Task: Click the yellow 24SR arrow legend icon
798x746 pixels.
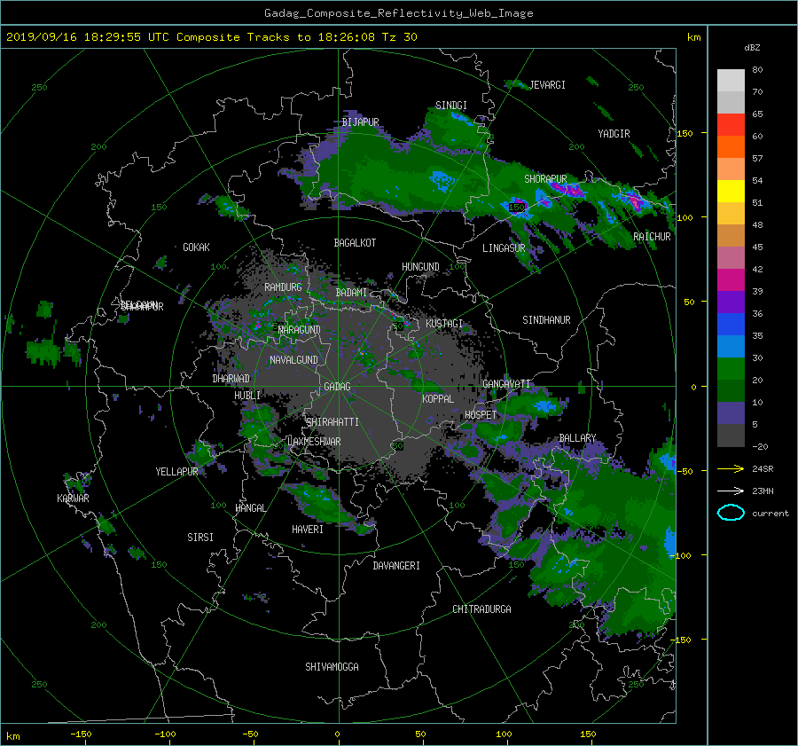Action: pyautogui.click(x=731, y=468)
